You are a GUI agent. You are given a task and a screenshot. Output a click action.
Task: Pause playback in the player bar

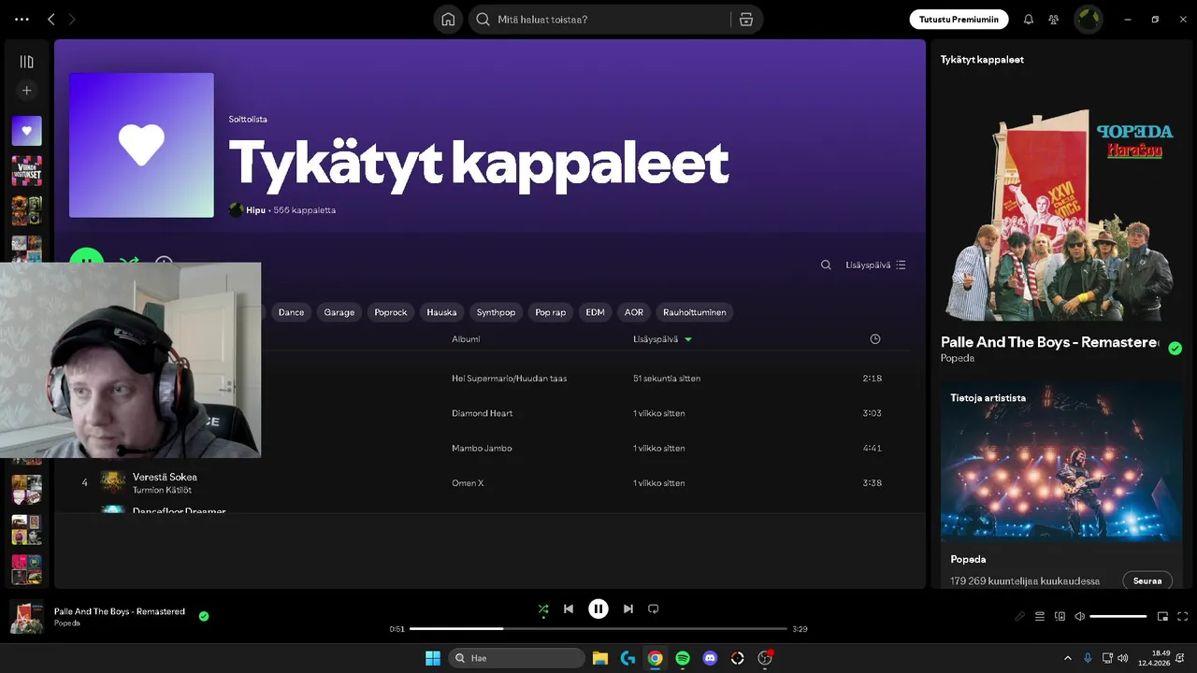pyautogui.click(x=598, y=609)
